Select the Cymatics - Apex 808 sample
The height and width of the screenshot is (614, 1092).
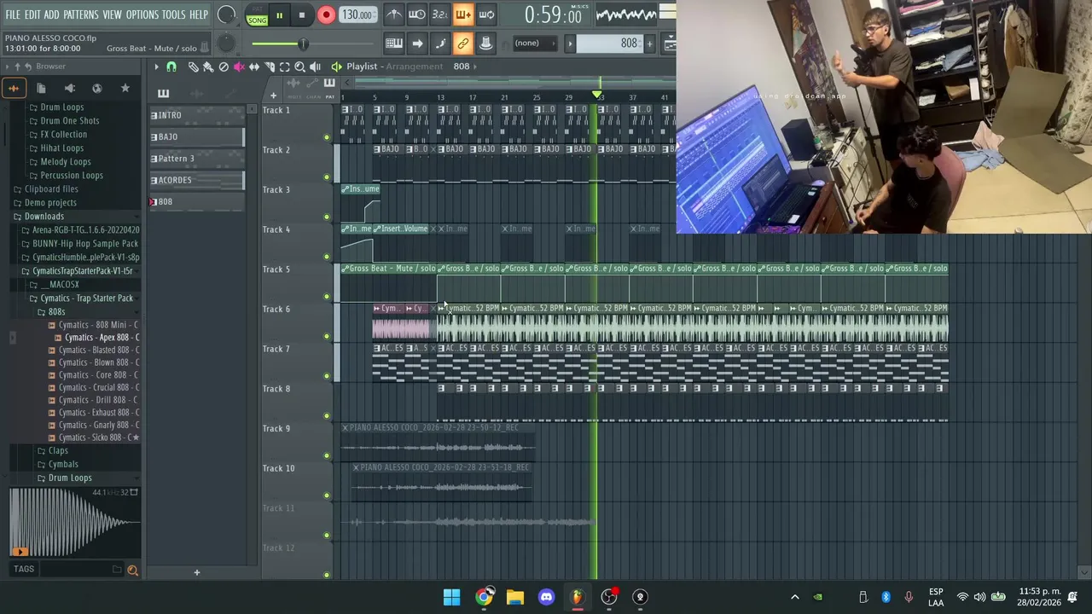tap(101, 338)
